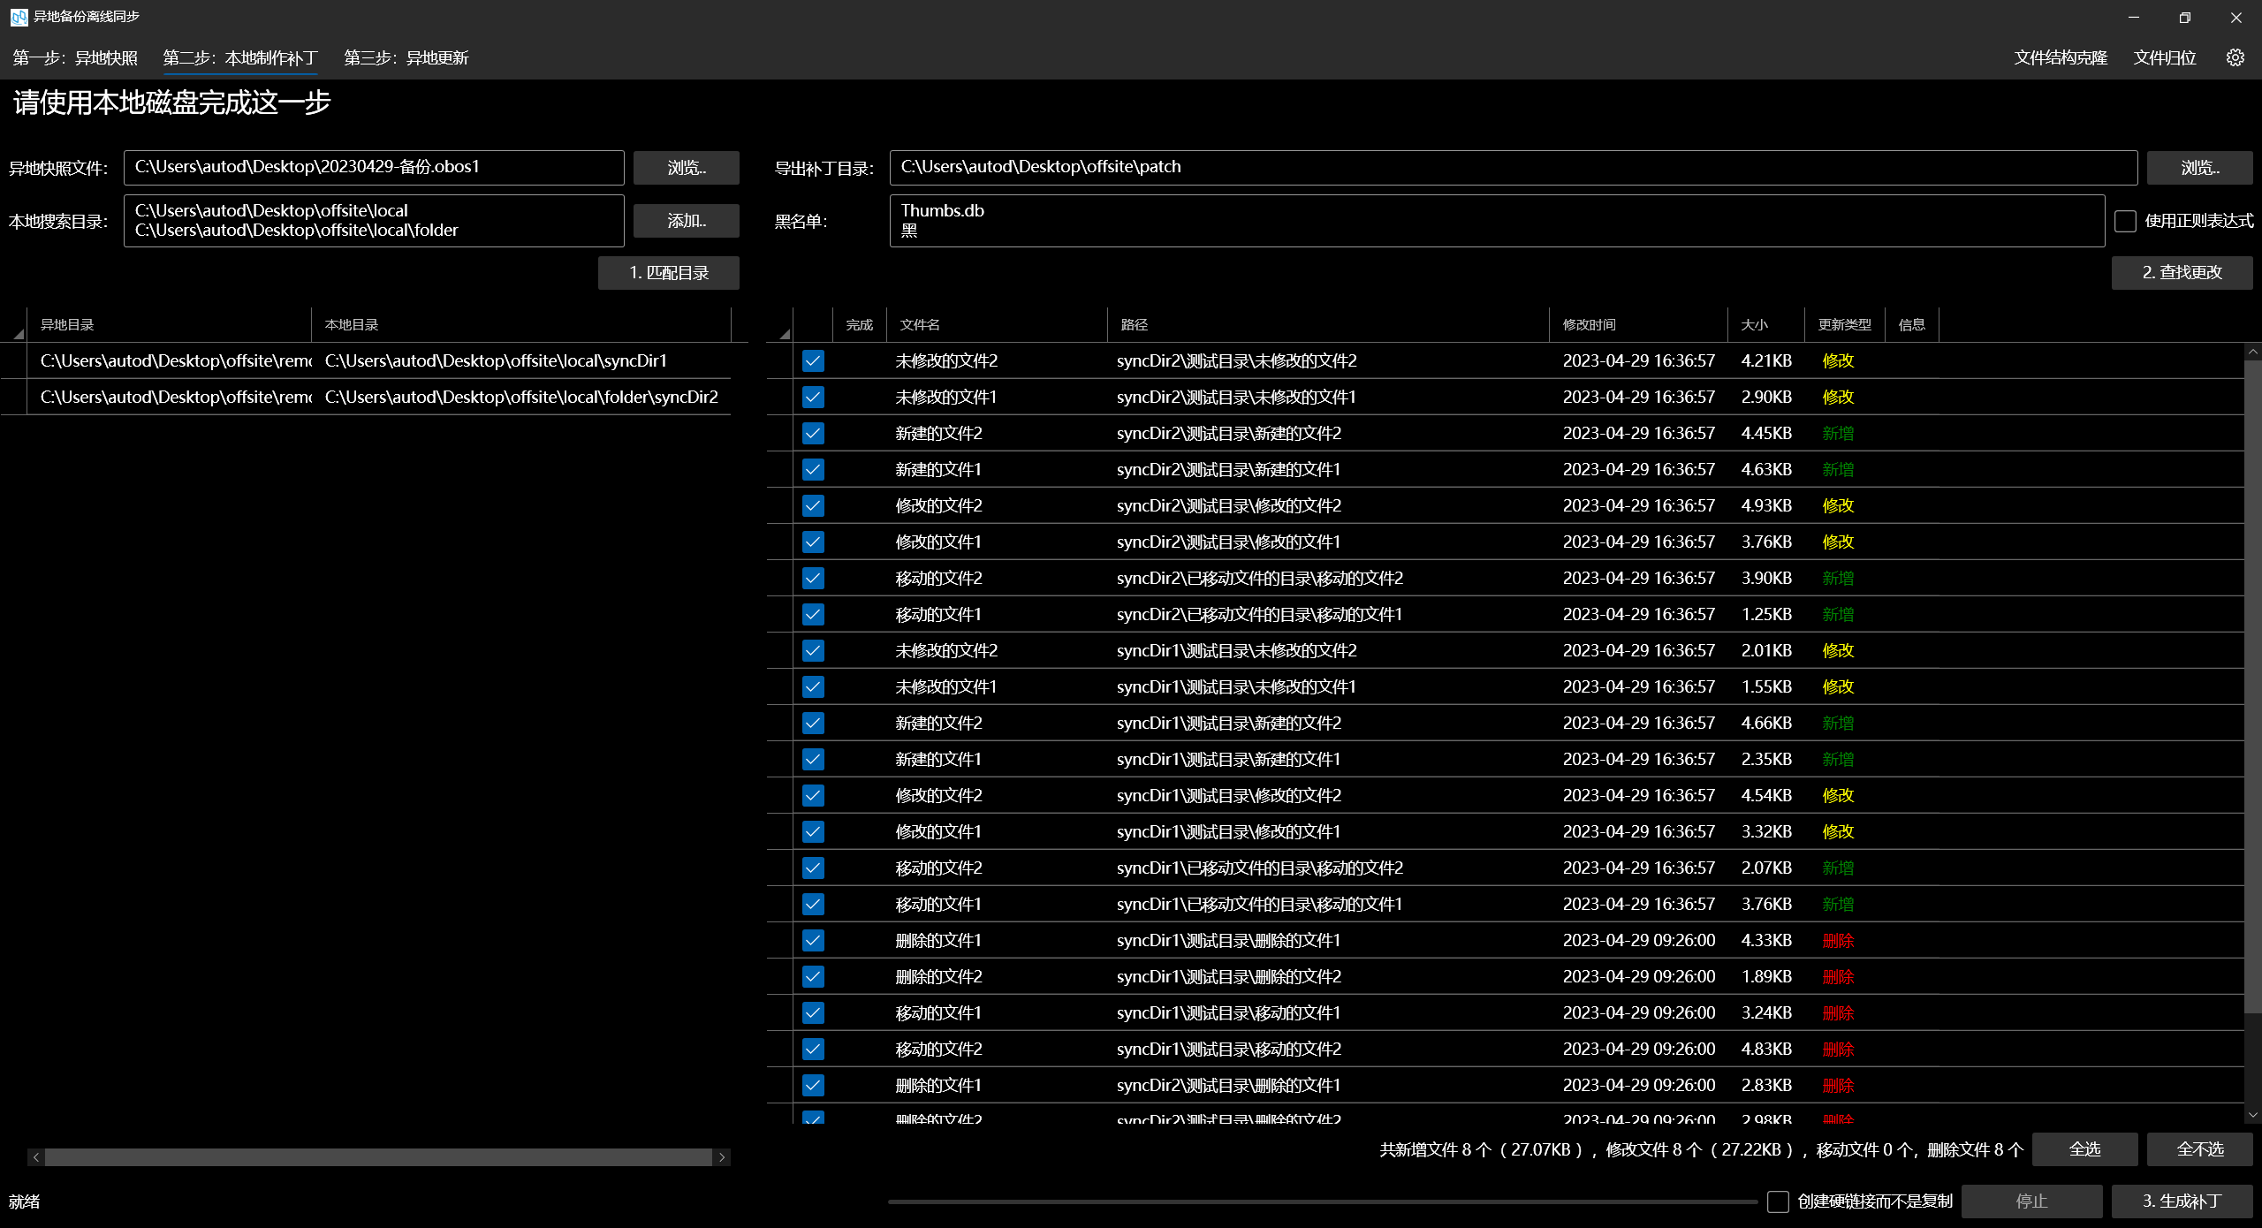2262x1228 pixels.
Task: Click the app logo icon in the title bar
Action: click(19, 17)
